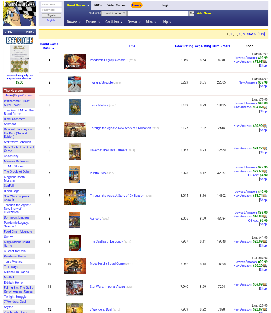Sort by Num Voters column
Image resolution: width=271 pixels, height=313 pixels.
tap(221, 46)
